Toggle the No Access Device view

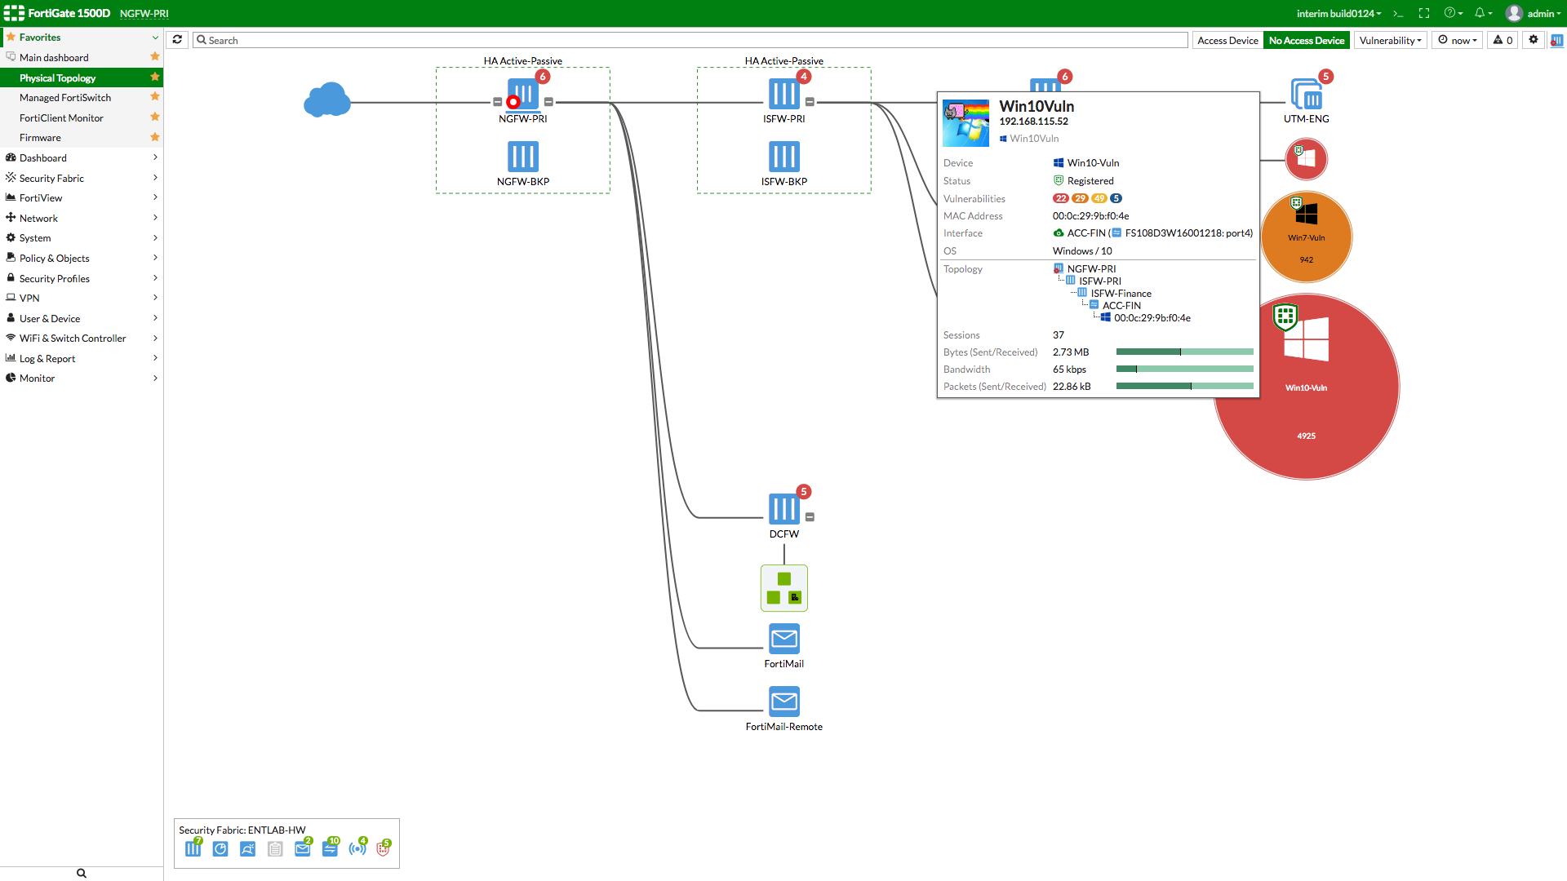[x=1306, y=40]
